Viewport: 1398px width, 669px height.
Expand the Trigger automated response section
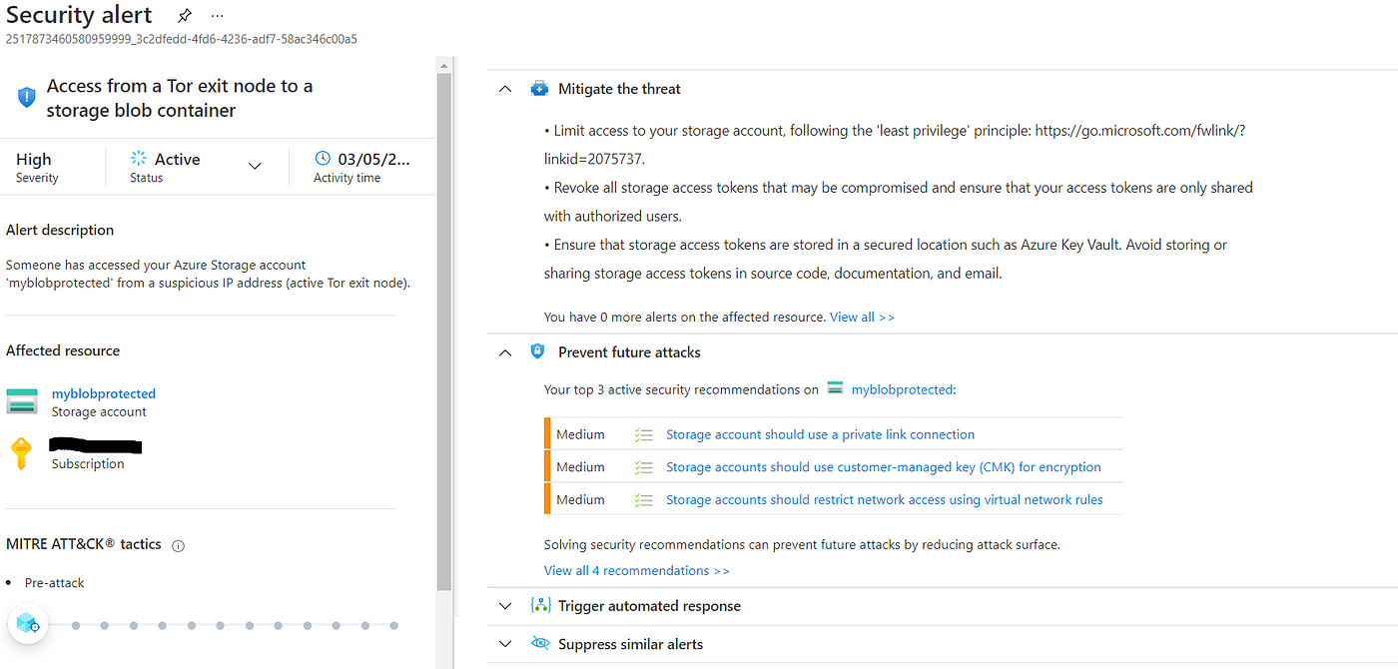pyautogui.click(x=504, y=605)
